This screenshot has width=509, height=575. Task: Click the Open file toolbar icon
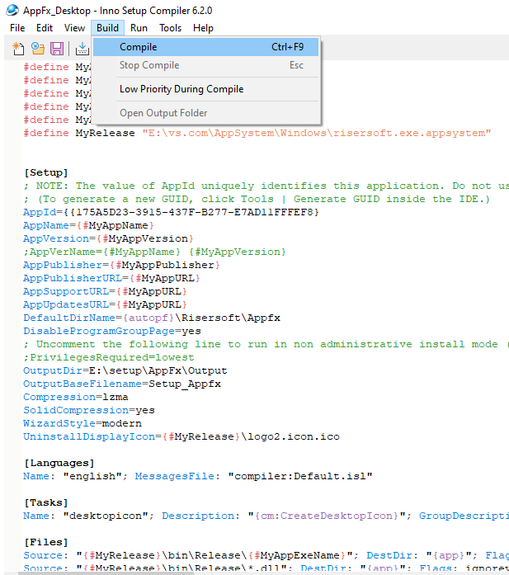(x=37, y=49)
